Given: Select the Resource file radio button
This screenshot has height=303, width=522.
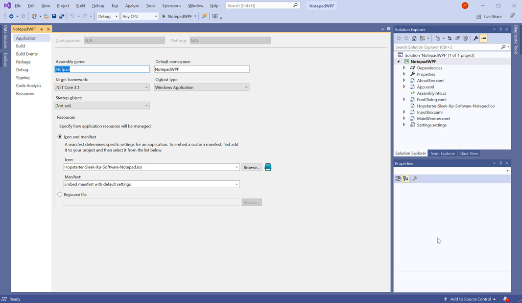Looking at the screenshot, I should (60, 195).
